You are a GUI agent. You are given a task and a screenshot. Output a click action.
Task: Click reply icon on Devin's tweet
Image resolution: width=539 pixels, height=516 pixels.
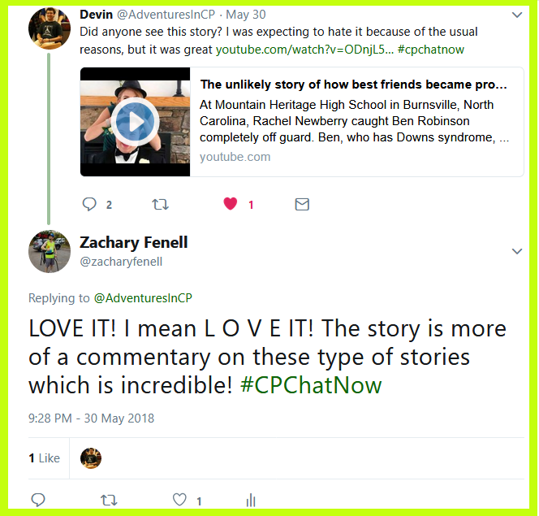pos(89,204)
